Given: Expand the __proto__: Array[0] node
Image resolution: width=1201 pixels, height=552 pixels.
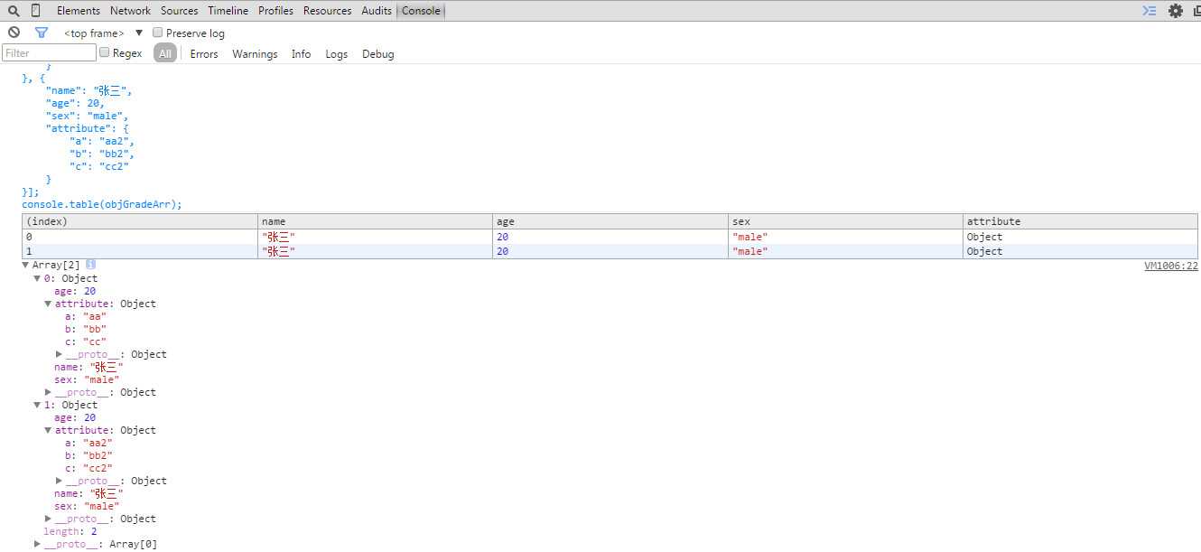Looking at the screenshot, I should tap(37, 544).
